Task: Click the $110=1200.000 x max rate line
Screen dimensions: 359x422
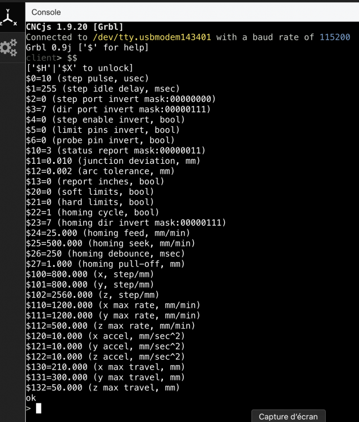Action: click(x=112, y=305)
